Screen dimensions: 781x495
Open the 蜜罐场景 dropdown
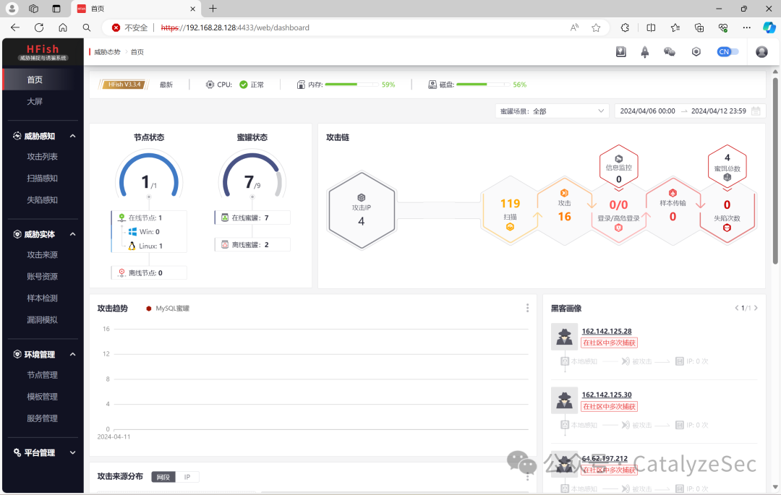point(552,111)
